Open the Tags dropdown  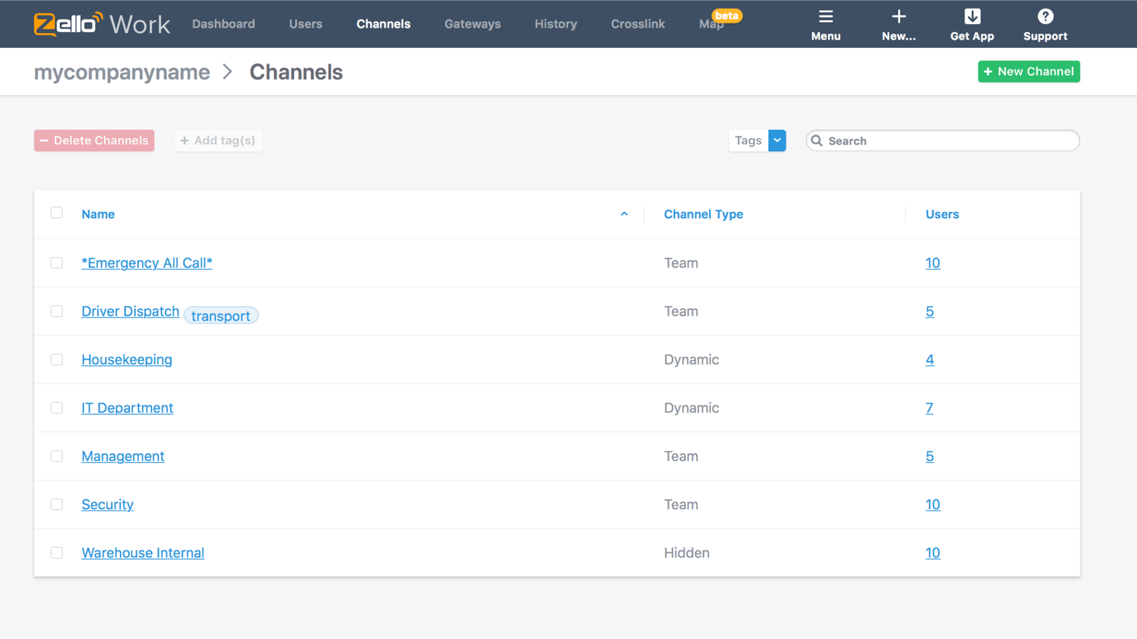[x=778, y=141]
